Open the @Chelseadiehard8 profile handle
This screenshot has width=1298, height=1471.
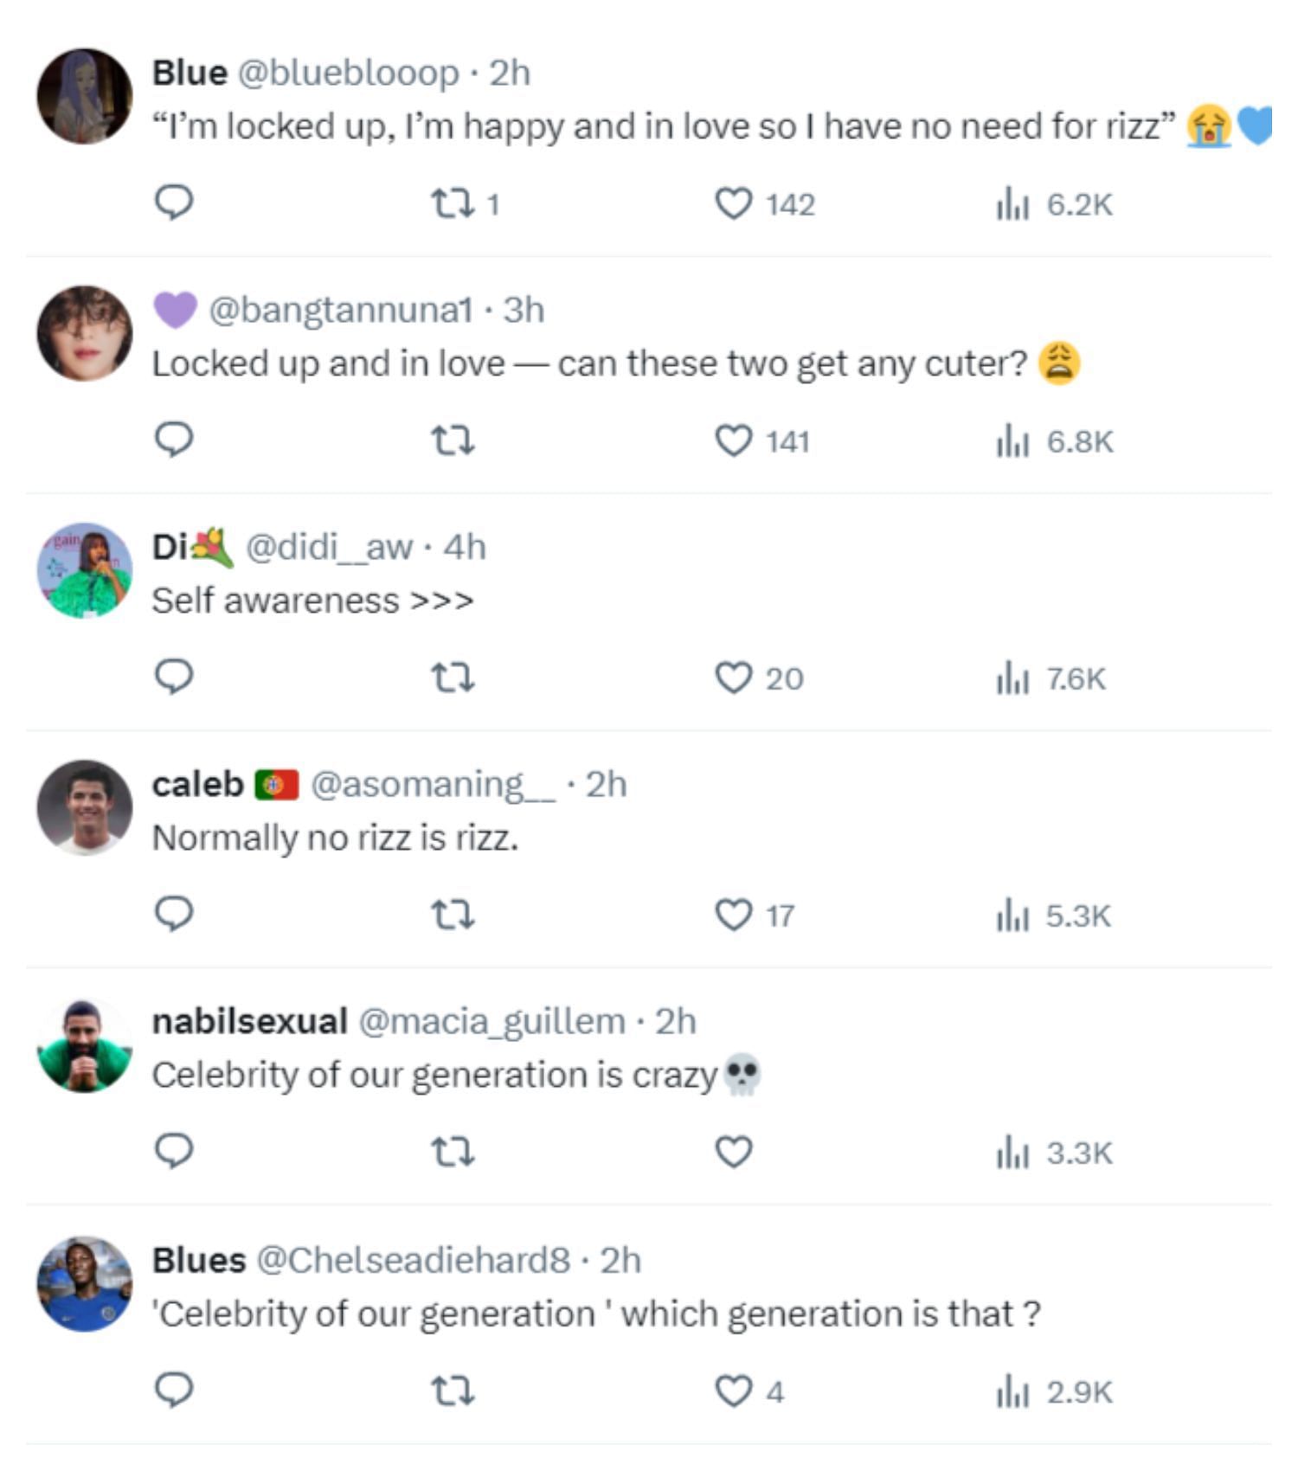pos(413,1260)
